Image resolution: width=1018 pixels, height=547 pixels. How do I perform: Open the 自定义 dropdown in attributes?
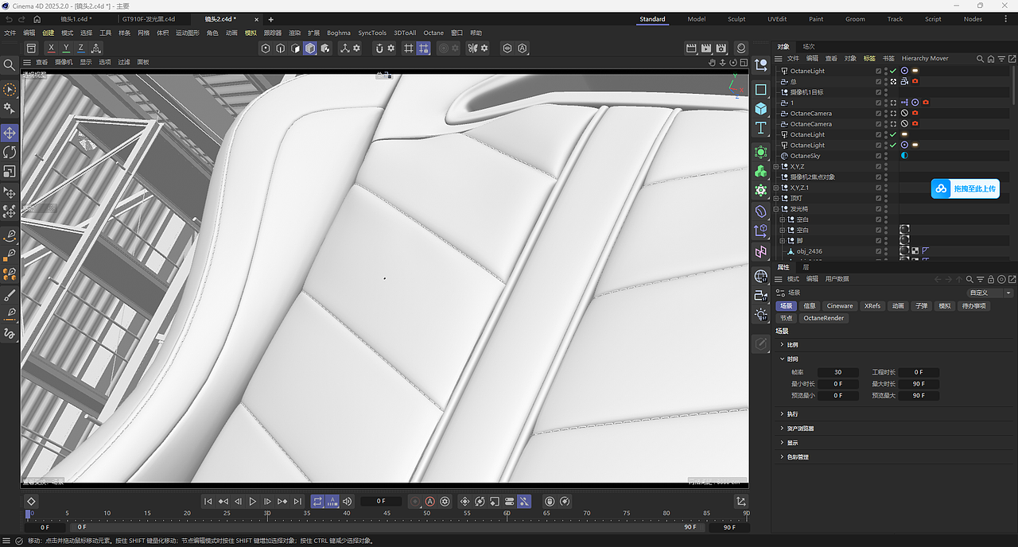(x=990, y=293)
